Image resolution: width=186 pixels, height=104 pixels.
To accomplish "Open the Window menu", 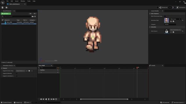I will (23, 1).
